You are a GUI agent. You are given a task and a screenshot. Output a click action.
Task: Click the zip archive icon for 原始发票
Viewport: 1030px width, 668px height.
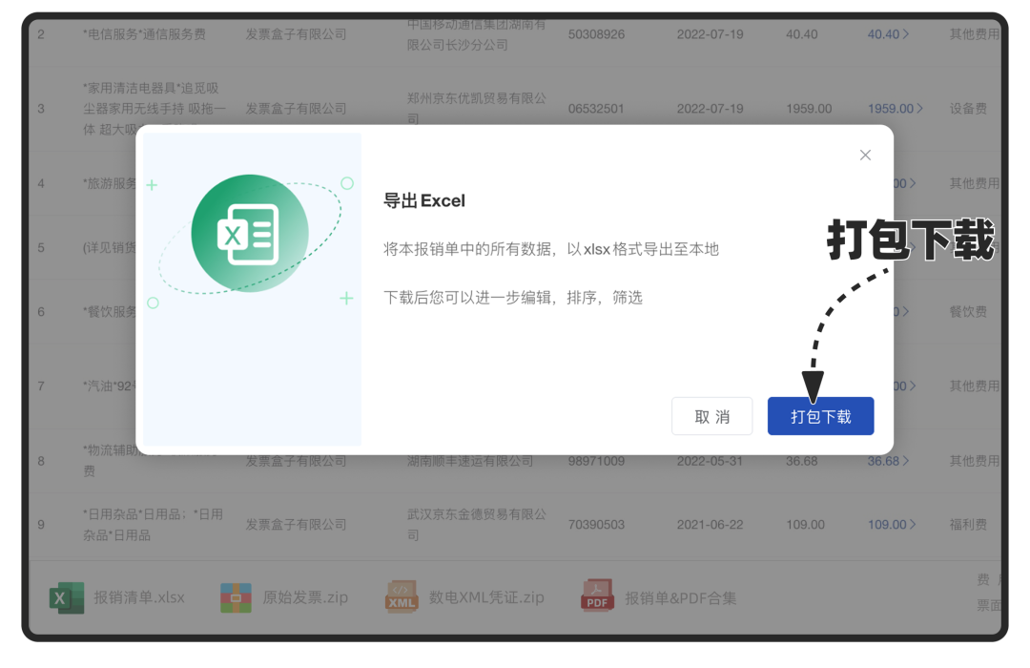236,597
